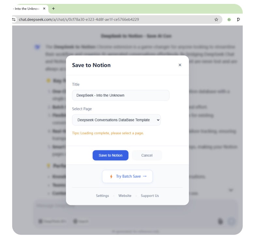Screen dimensions: 261x247
Task: Click the browser address bar URL
Action: click(79, 20)
